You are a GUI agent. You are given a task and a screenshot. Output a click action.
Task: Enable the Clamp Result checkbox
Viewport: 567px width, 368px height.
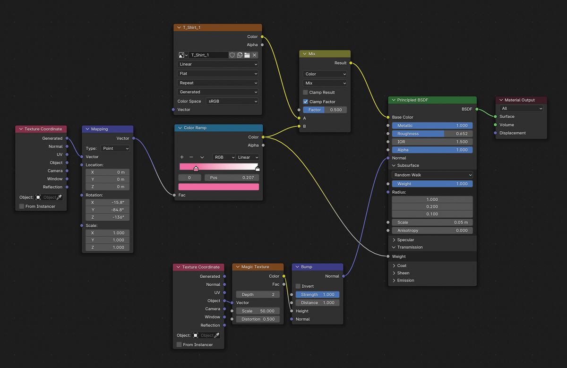tap(305, 93)
